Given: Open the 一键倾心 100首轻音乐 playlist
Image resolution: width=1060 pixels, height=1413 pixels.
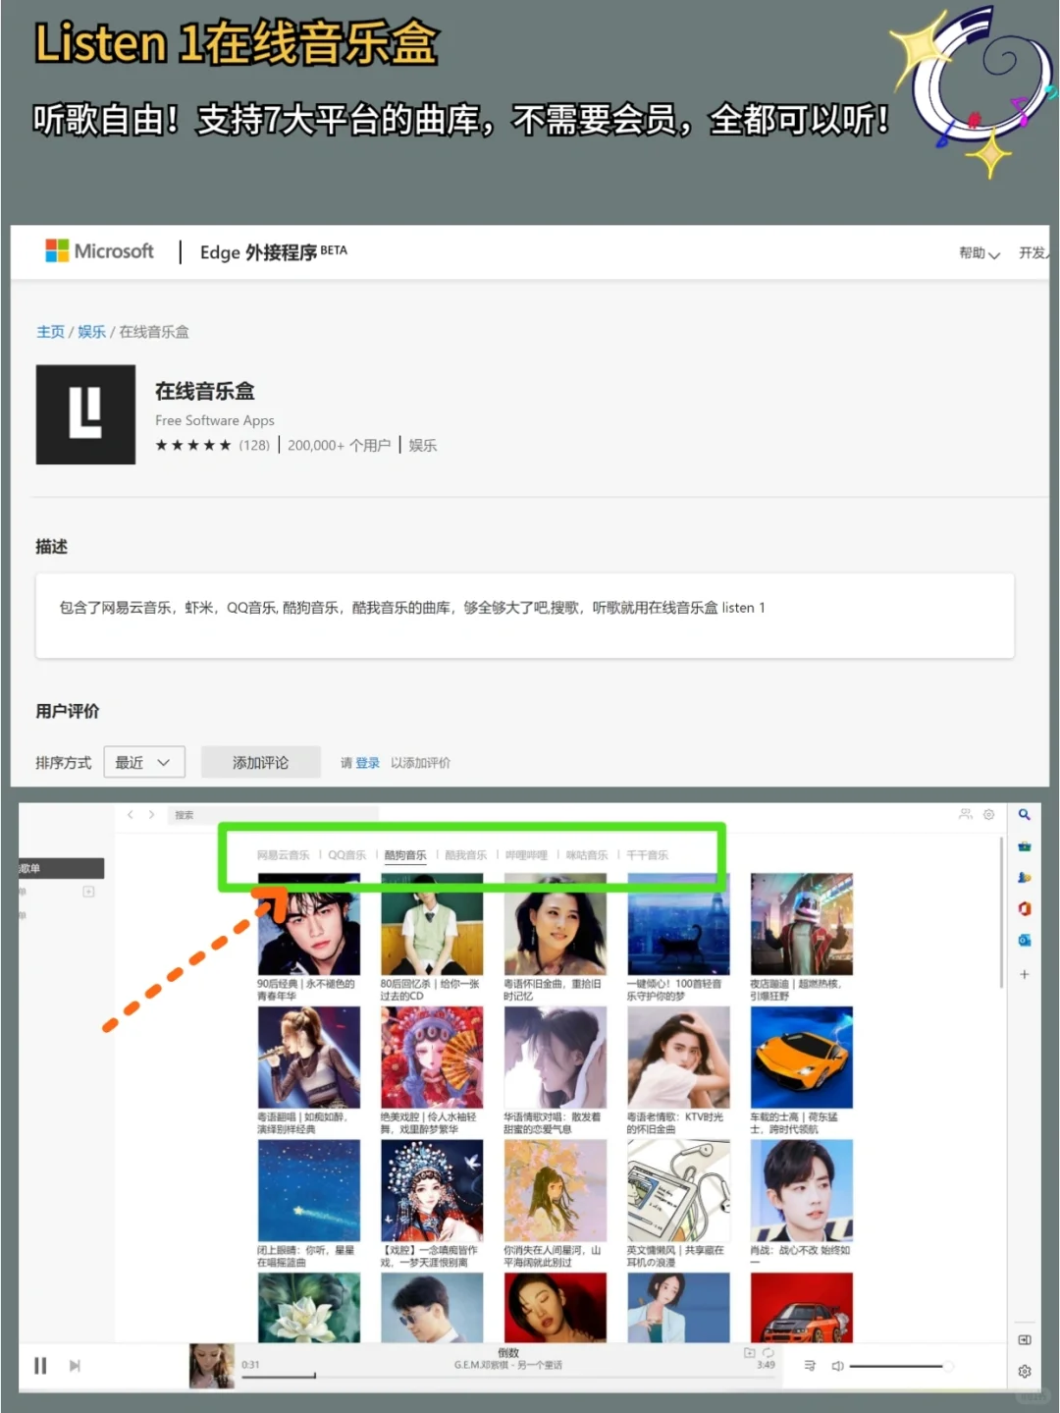Looking at the screenshot, I should pos(678,924).
